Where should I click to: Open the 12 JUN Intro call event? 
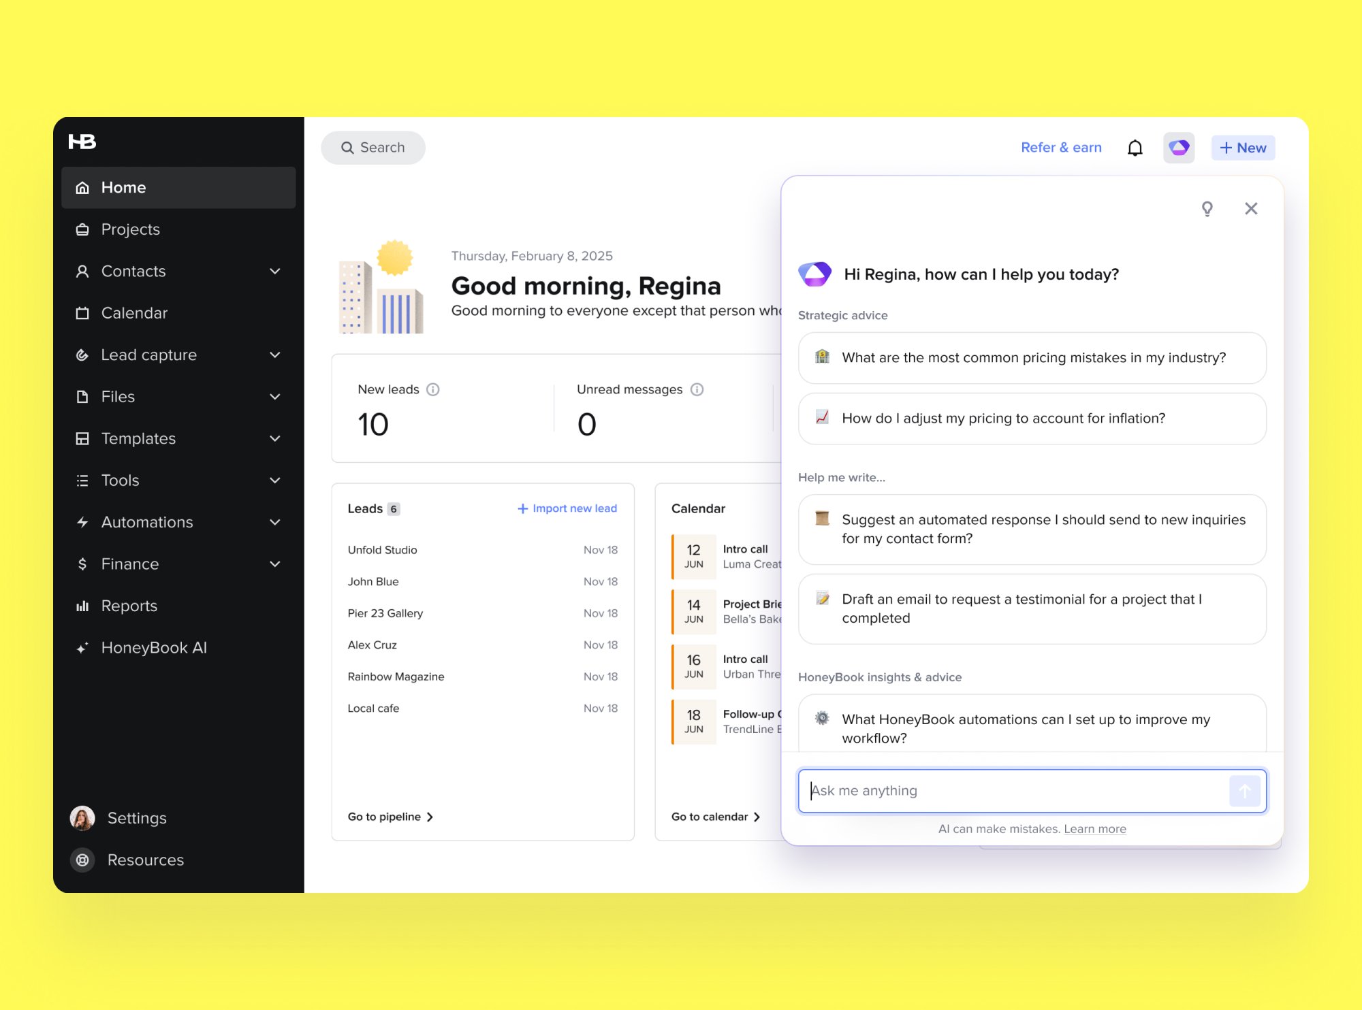(x=726, y=557)
